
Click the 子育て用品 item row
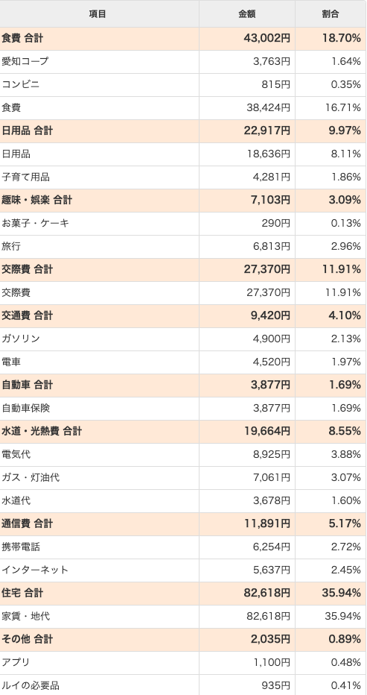coord(183,177)
